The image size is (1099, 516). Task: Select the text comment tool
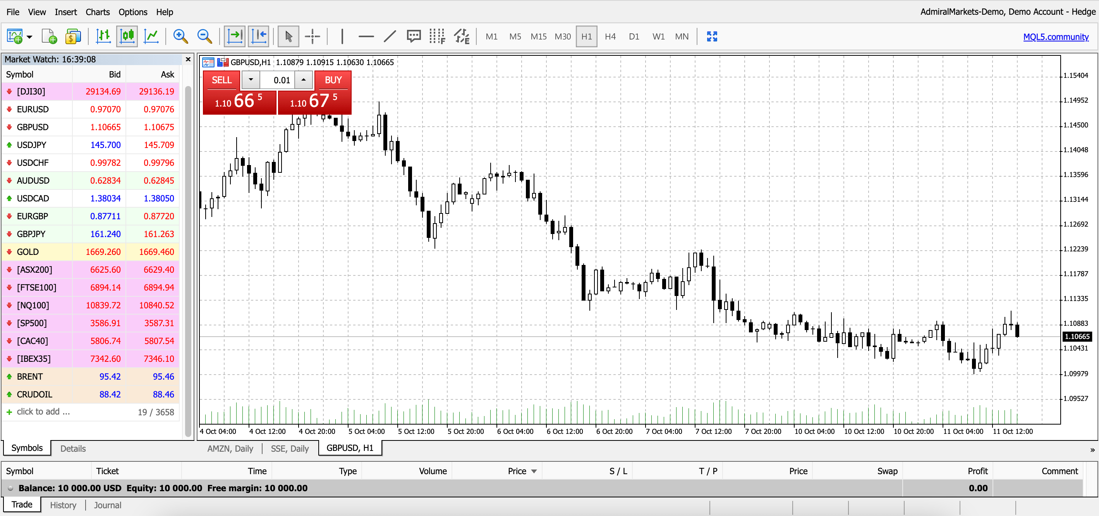click(414, 36)
